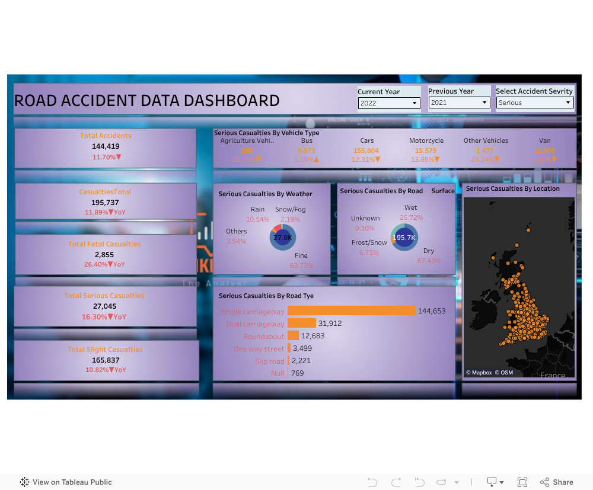Image resolution: width=593 pixels, height=490 pixels.
Task: Open the Download menu icon
Action: [x=495, y=482]
